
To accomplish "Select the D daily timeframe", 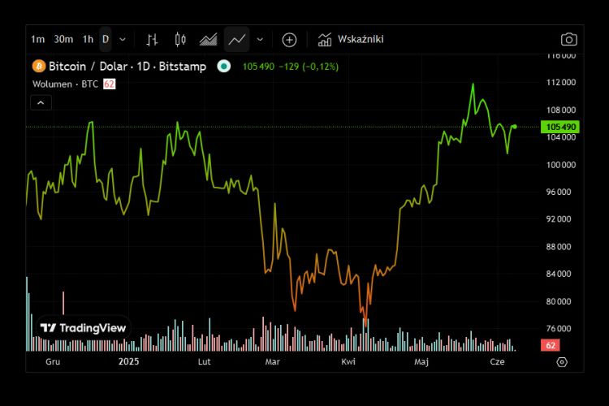I will 106,39.
